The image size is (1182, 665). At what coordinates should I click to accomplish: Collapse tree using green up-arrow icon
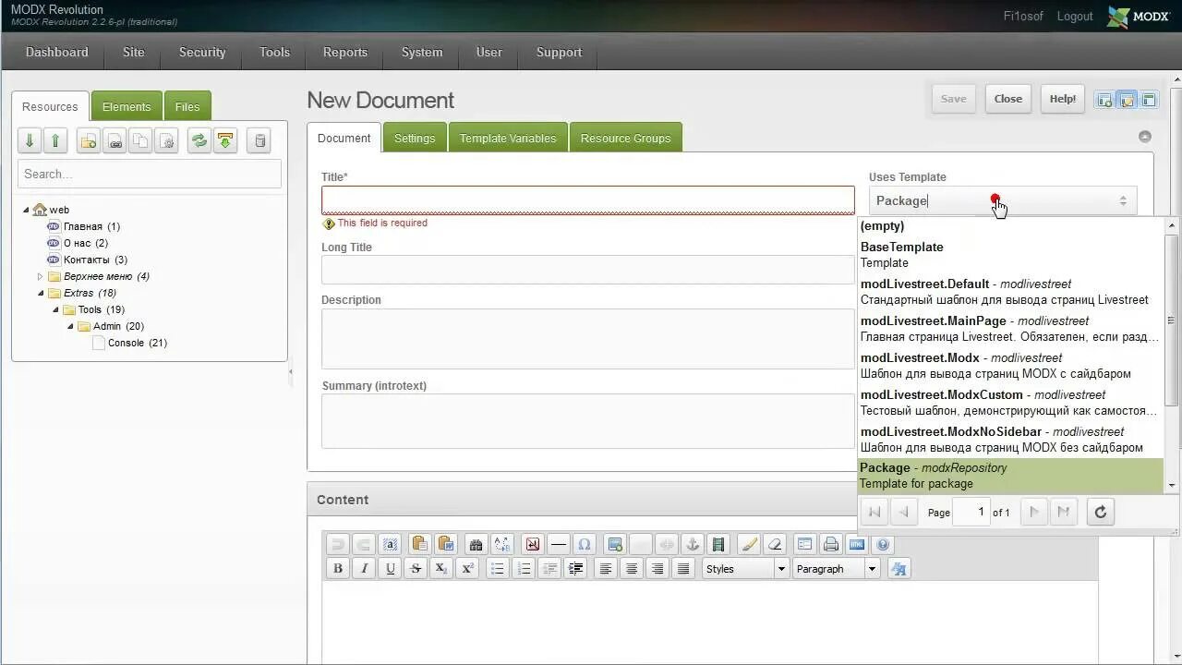(x=55, y=140)
